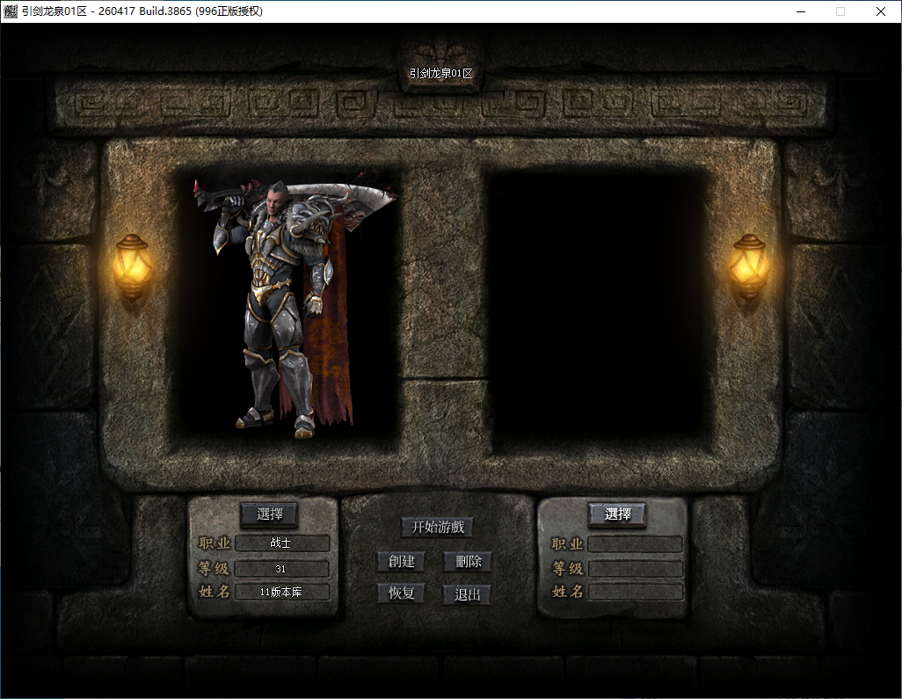Click the empty right 等级 field
The image size is (902, 699).
point(635,569)
